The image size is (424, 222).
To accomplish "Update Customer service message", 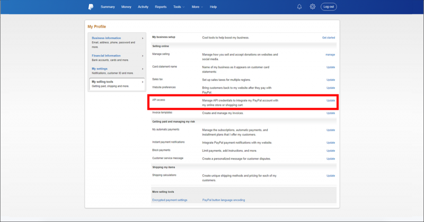I will [330, 159].
